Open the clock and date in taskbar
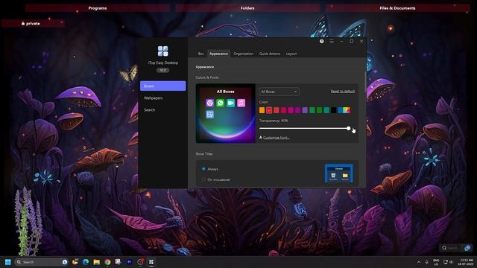The width and height of the screenshot is (477, 268). 465,262
